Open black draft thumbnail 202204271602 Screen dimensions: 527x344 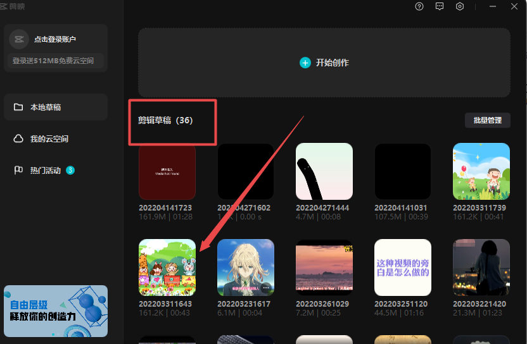click(246, 172)
